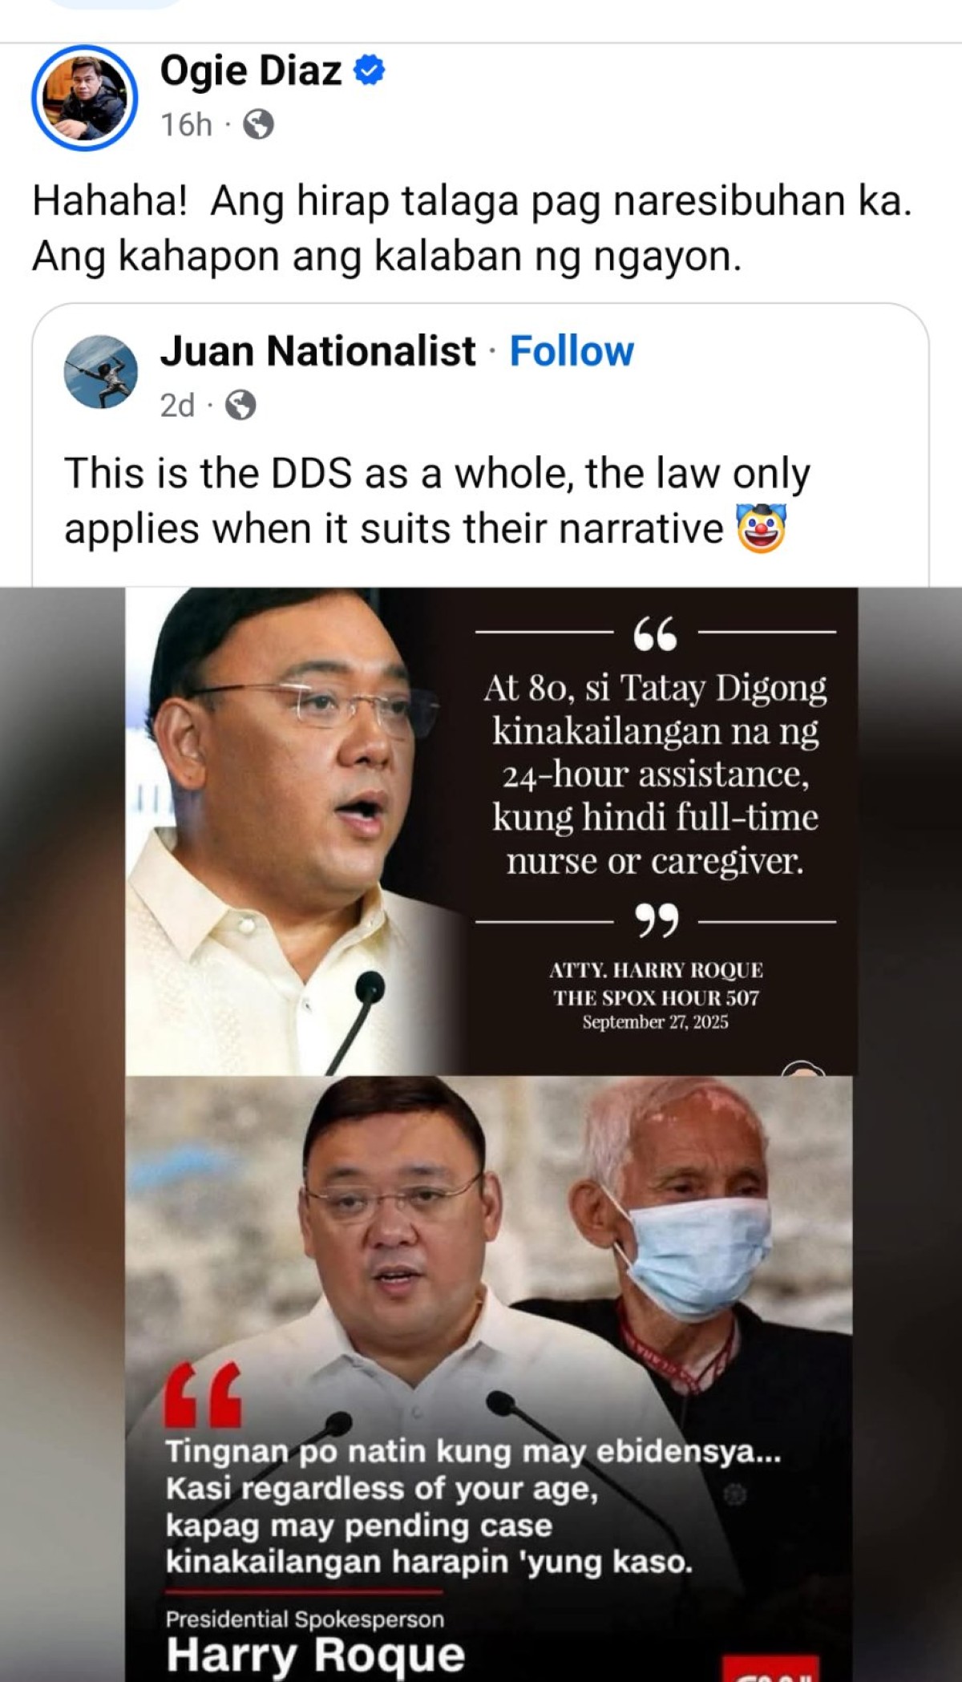Tap the clown emoji in shared caption

point(760,528)
